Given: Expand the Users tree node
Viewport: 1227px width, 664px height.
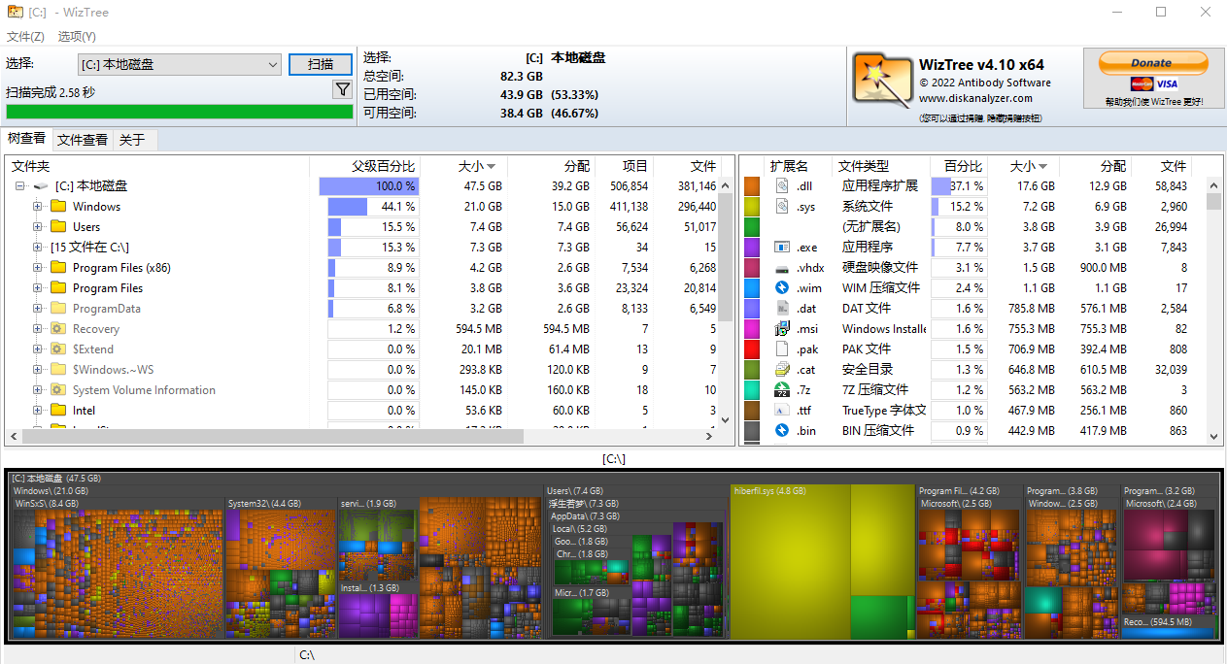Looking at the screenshot, I should point(37,226).
